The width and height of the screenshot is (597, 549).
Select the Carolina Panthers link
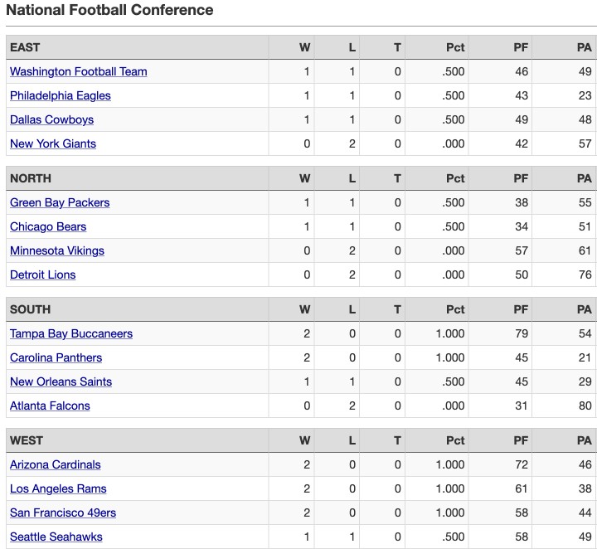click(56, 357)
